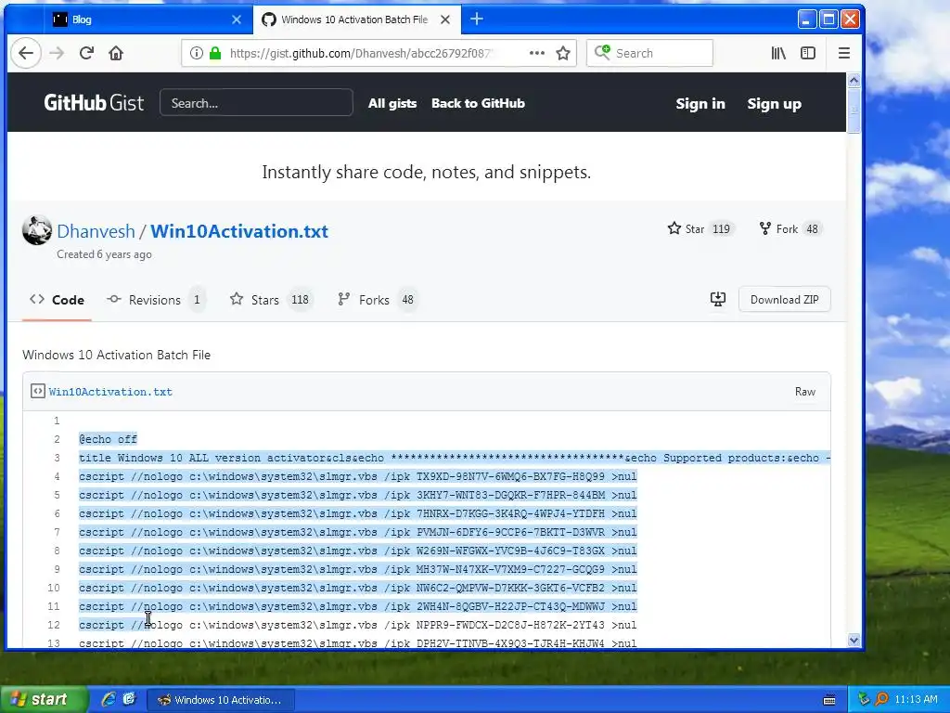
Task: Click Sign up link
Action: [x=775, y=104]
